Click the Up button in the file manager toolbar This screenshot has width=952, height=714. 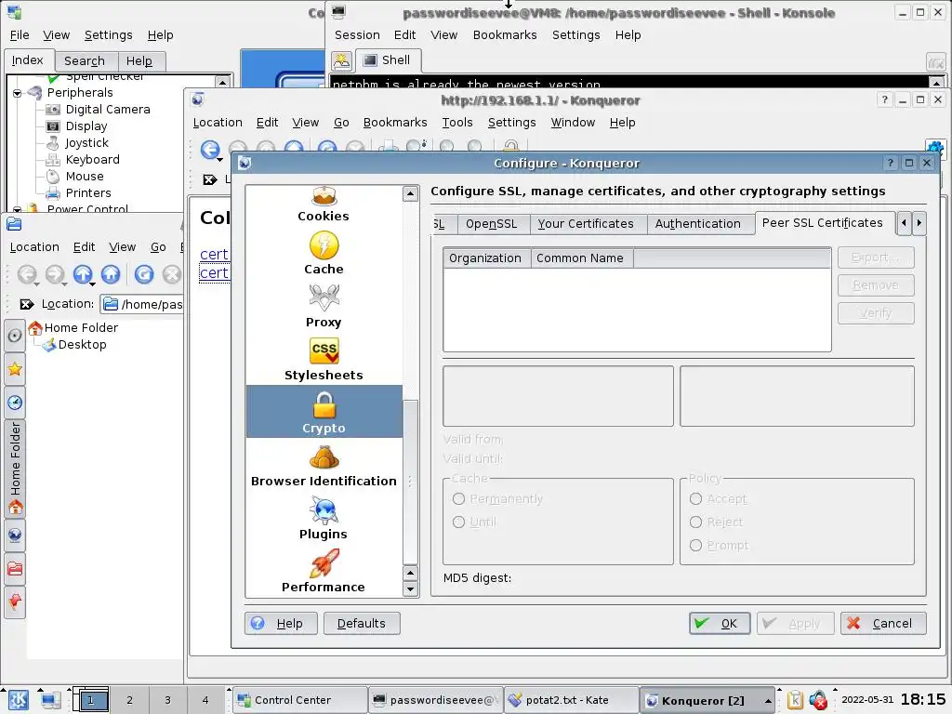tap(82, 274)
